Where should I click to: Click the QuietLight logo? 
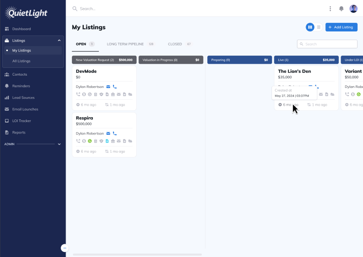pos(26,12)
